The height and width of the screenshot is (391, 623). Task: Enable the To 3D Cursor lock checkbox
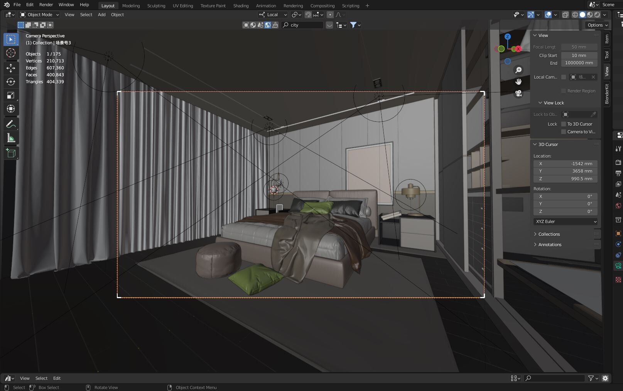click(x=564, y=124)
